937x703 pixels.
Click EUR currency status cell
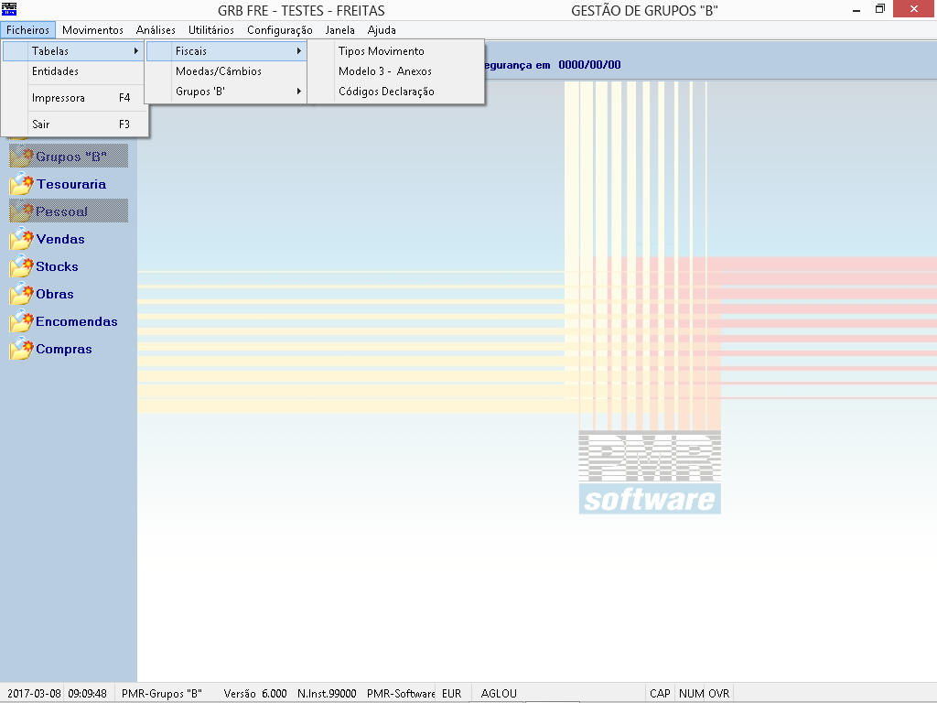coord(452,694)
